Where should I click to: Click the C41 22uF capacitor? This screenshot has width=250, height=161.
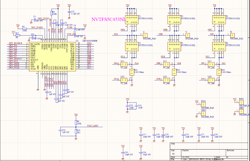tap(136, 106)
